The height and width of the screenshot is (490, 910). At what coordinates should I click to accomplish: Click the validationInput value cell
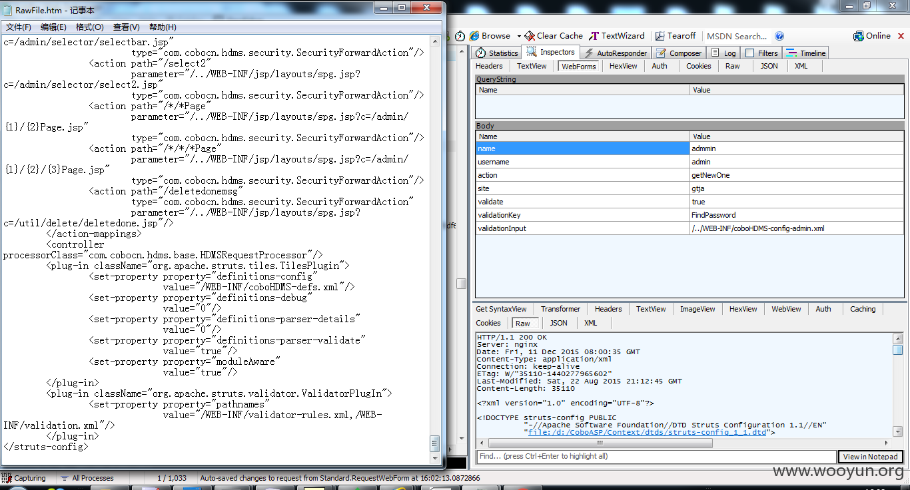click(797, 228)
